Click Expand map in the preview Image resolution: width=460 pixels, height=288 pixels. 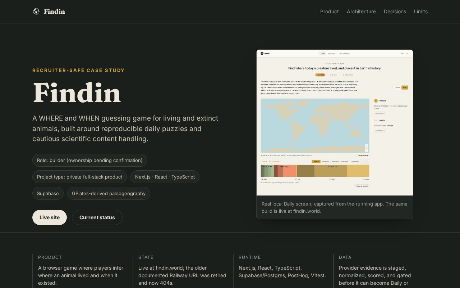coord(363,155)
